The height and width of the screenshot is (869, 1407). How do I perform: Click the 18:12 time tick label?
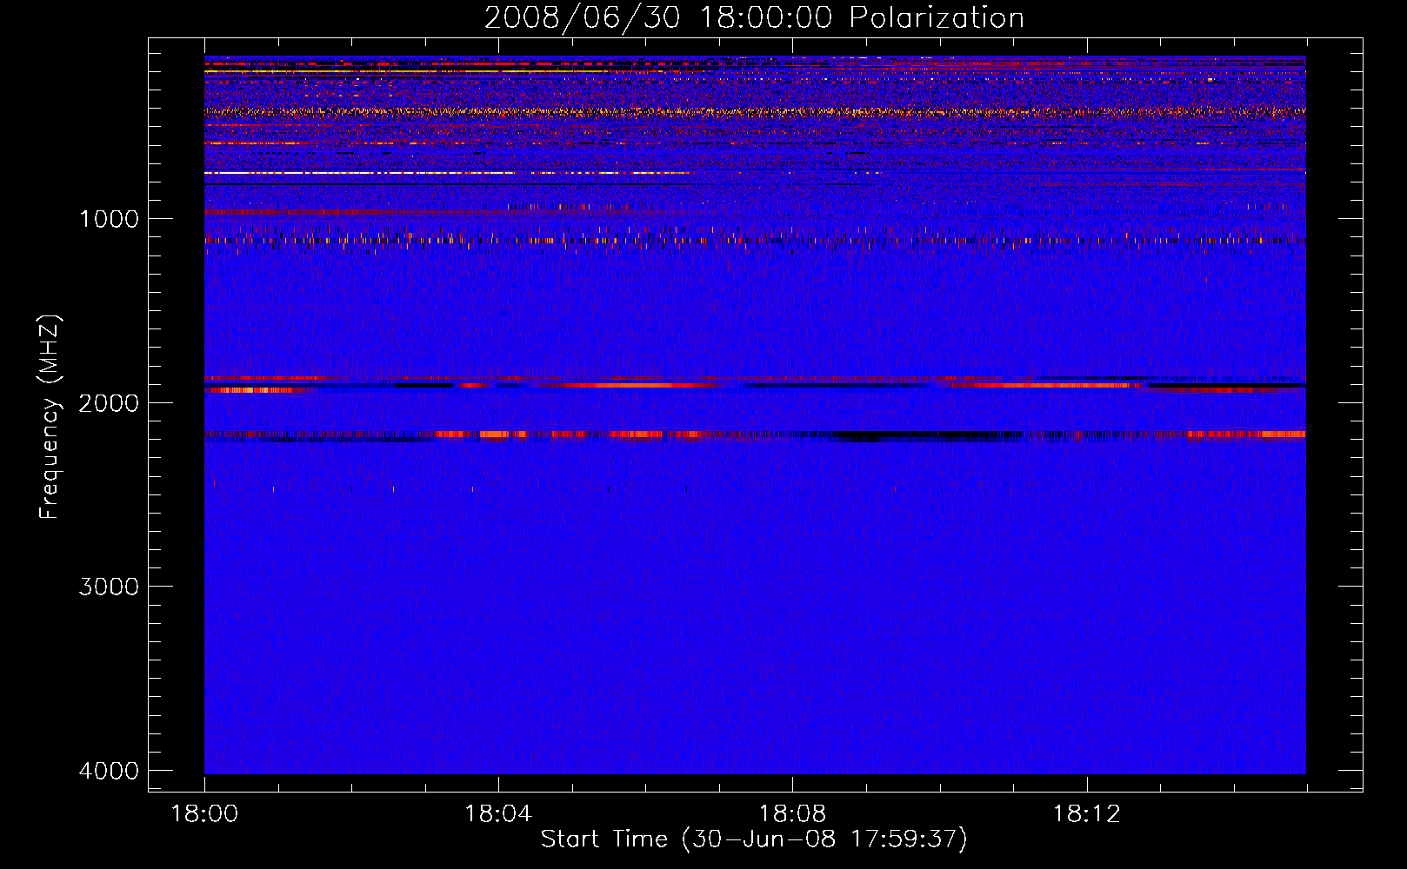click(x=1086, y=814)
